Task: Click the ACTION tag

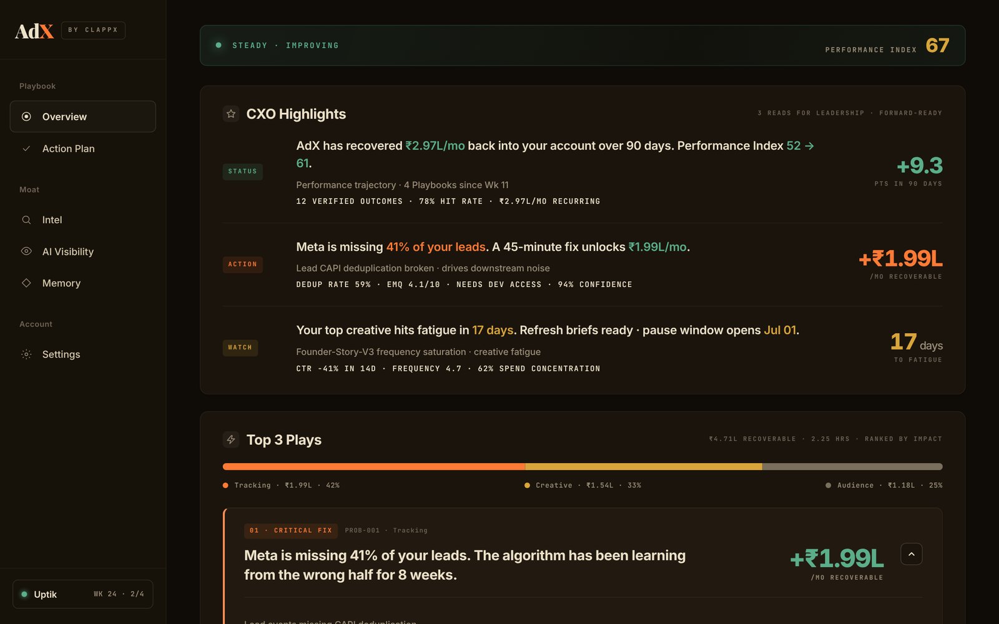Action: [x=243, y=265]
